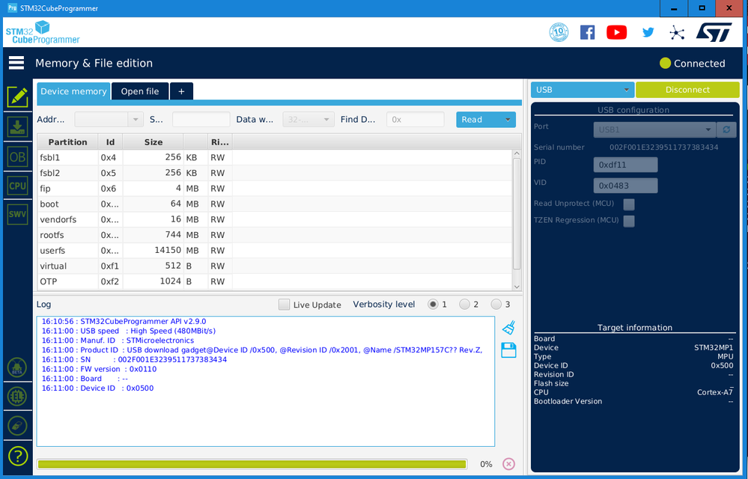Screen dimensions: 748x479
Task: Select the userfs partition row
Action: click(x=275, y=251)
